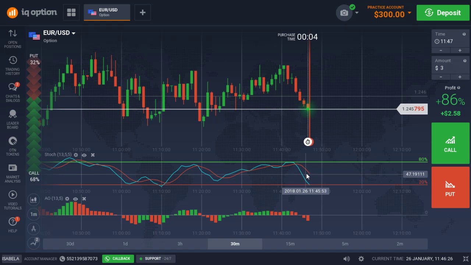Select the 5m time range

(345, 244)
